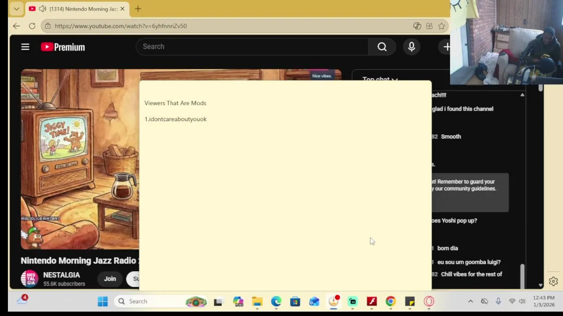Launch Microsoft 365 Copilot from taskbar
Image resolution: width=563 pixels, height=316 pixels.
(x=238, y=302)
